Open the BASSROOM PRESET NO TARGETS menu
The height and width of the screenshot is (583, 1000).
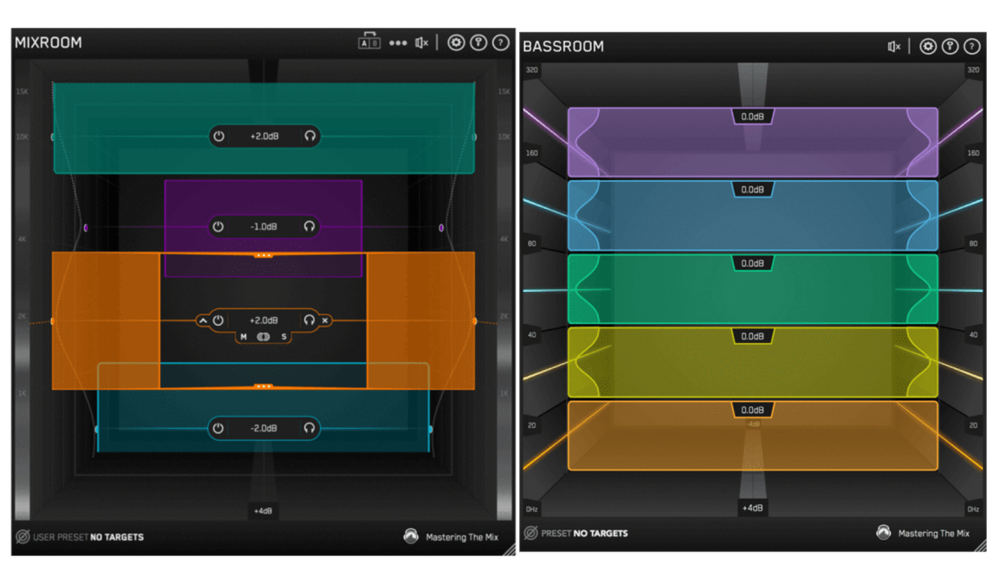(x=584, y=534)
